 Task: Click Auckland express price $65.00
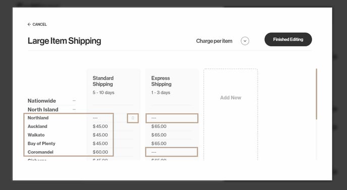[159, 126]
